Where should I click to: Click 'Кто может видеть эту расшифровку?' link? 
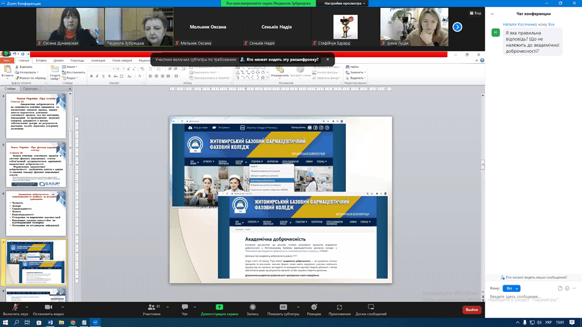tap(283, 59)
